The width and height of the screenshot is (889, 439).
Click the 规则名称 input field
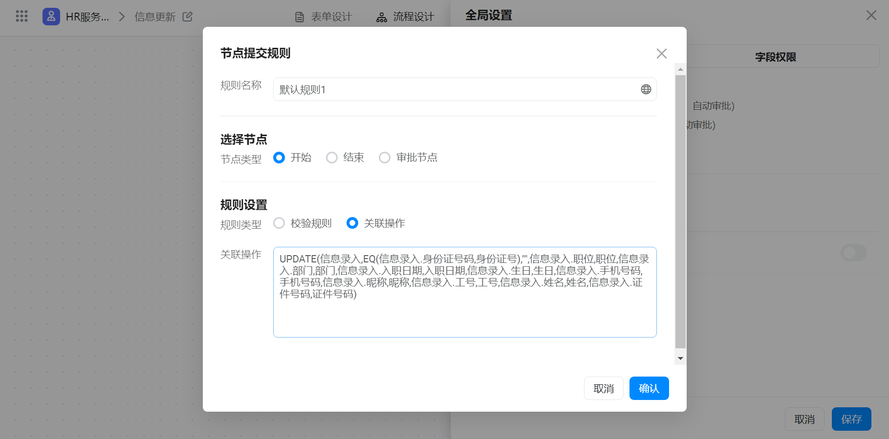[465, 89]
